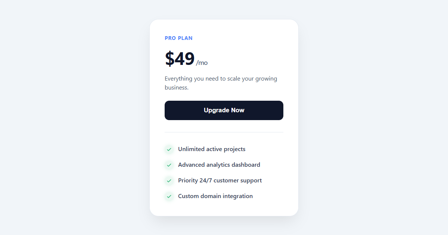448x235 pixels.
Task: Click the checkmark beside Unlimited active projects
Action: click(169, 149)
